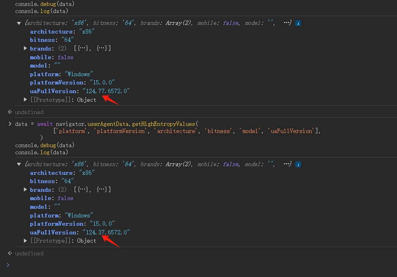Click the last undefined return value
The image size is (397, 277).
[x=29, y=253]
